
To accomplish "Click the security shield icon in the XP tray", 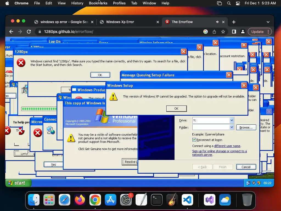I will pyautogui.click(x=259, y=183).
